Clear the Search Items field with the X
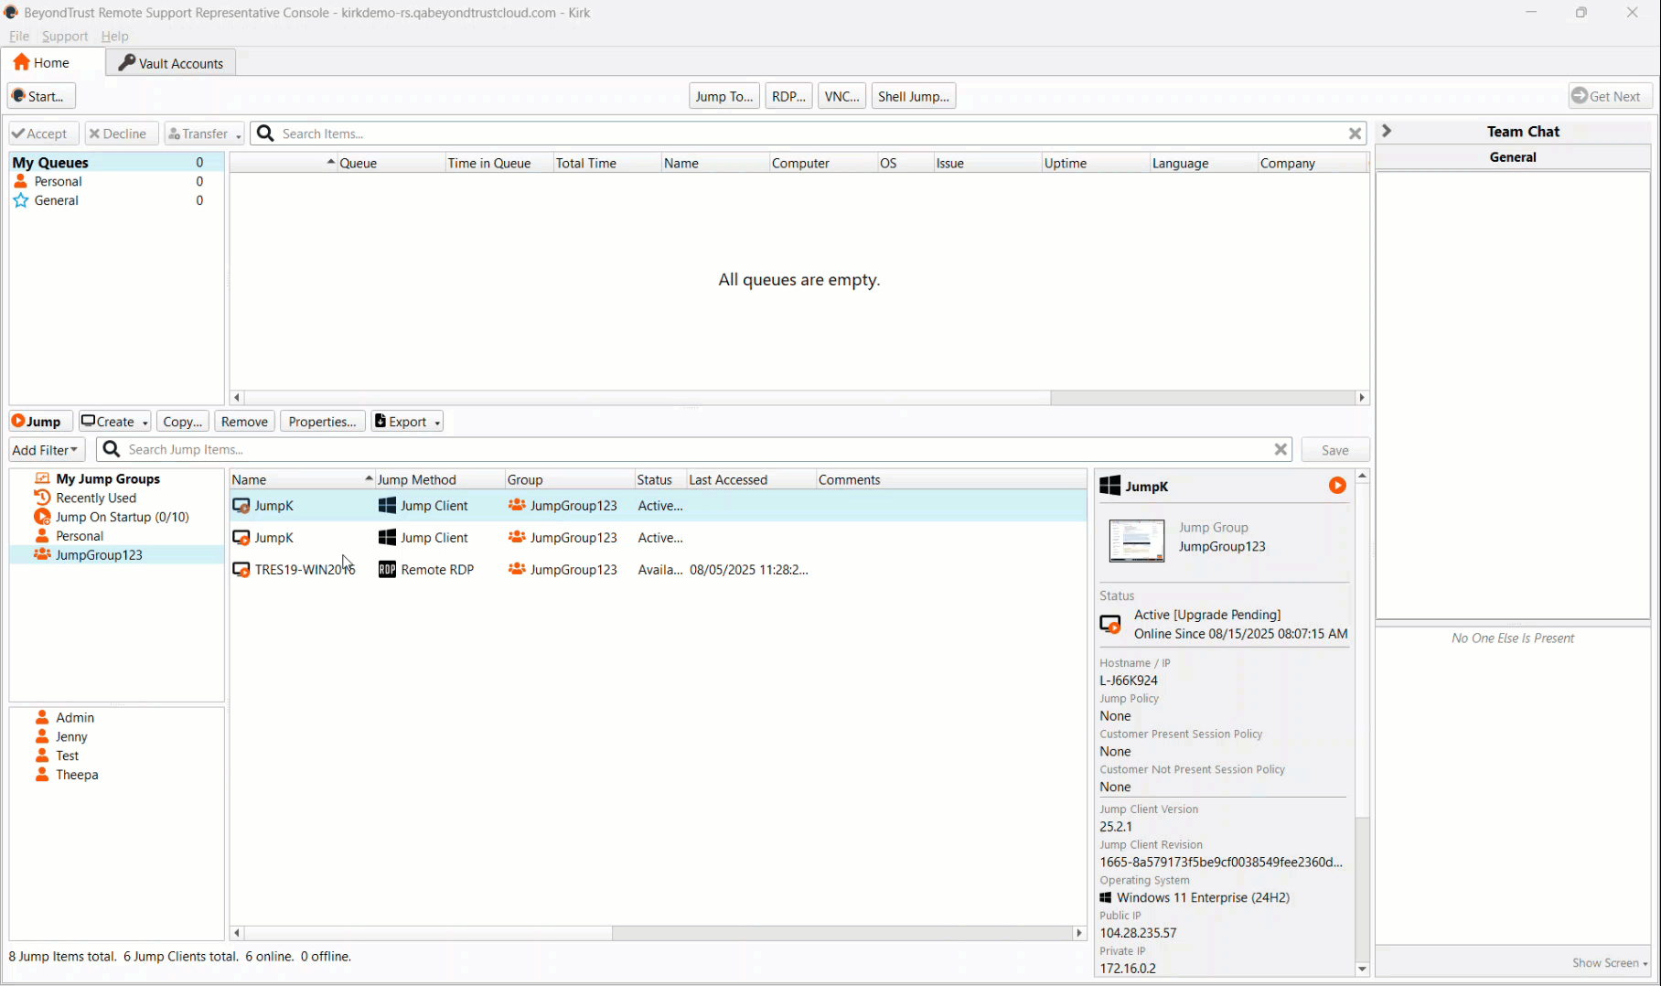The width and height of the screenshot is (1661, 986). 1355,134
